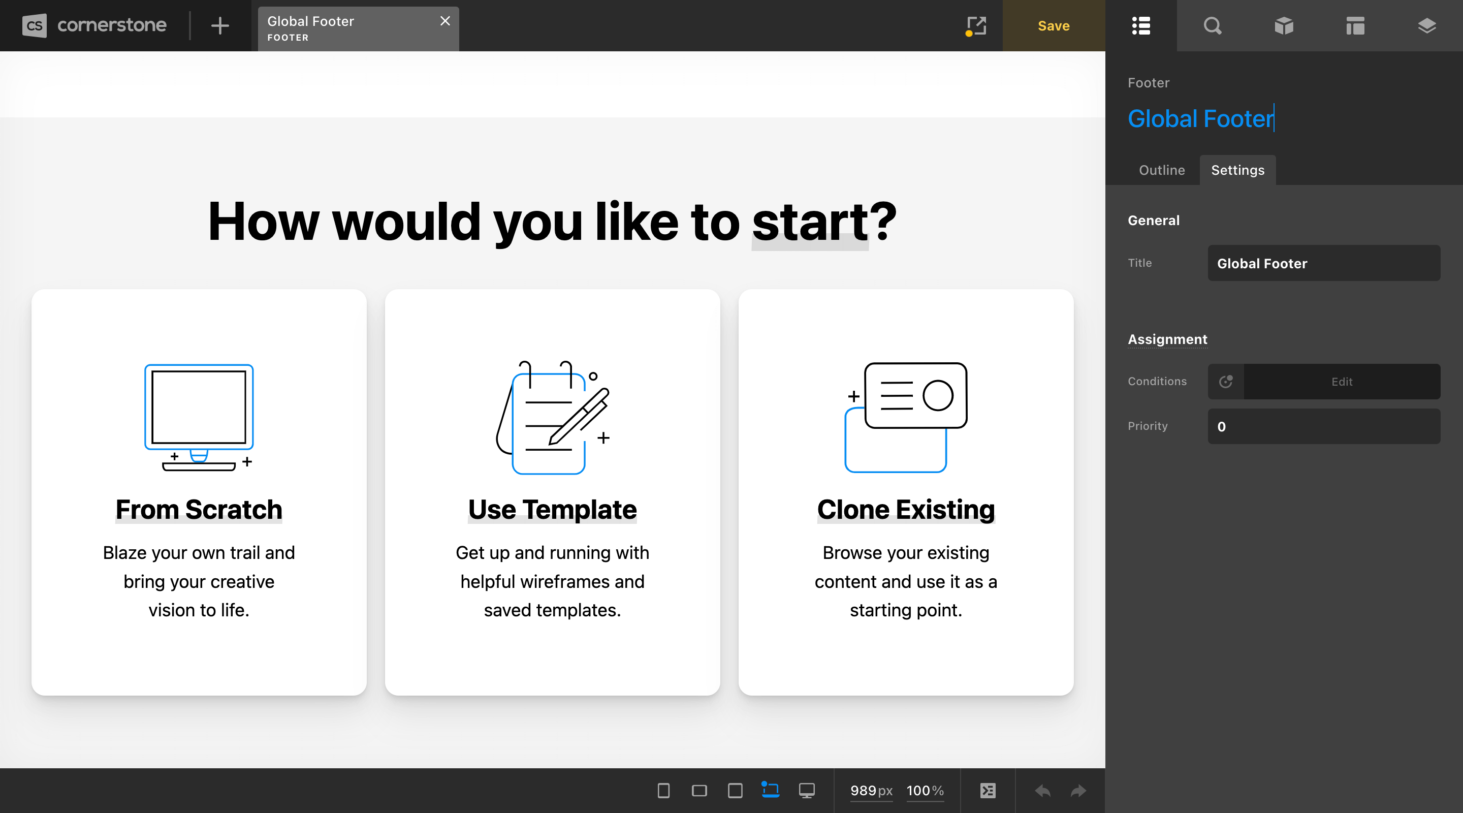
Task: Open the layers stack icon
Action: (1426, 25)
